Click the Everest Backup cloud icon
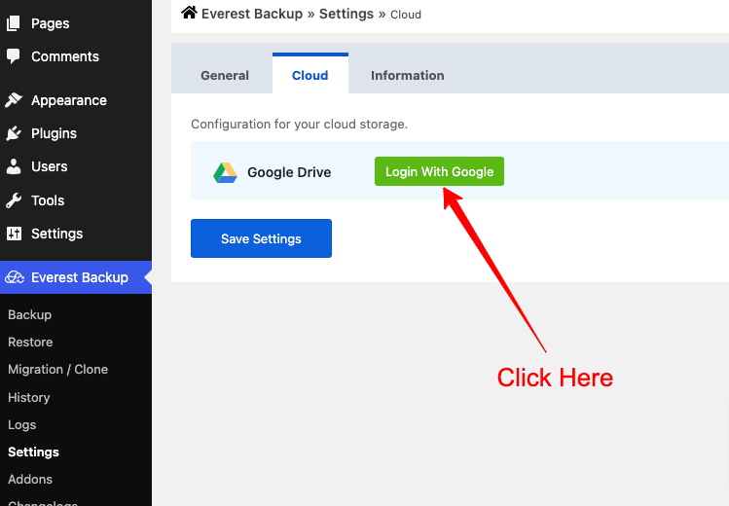Image resolution: width=729 pixels, height=506 pixels. 15,277
